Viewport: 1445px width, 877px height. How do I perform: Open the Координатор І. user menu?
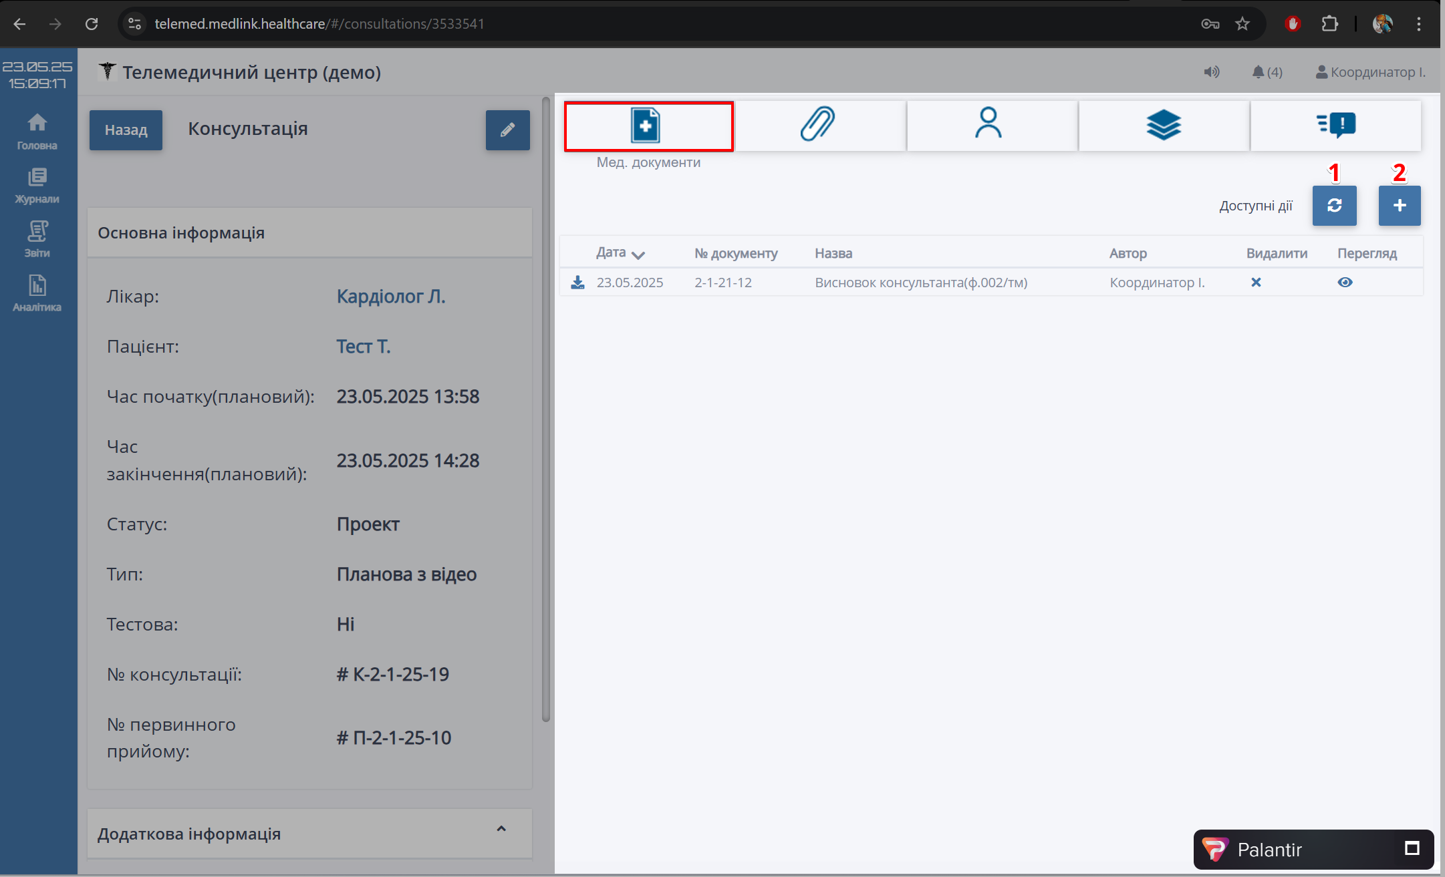[1370, 72]
